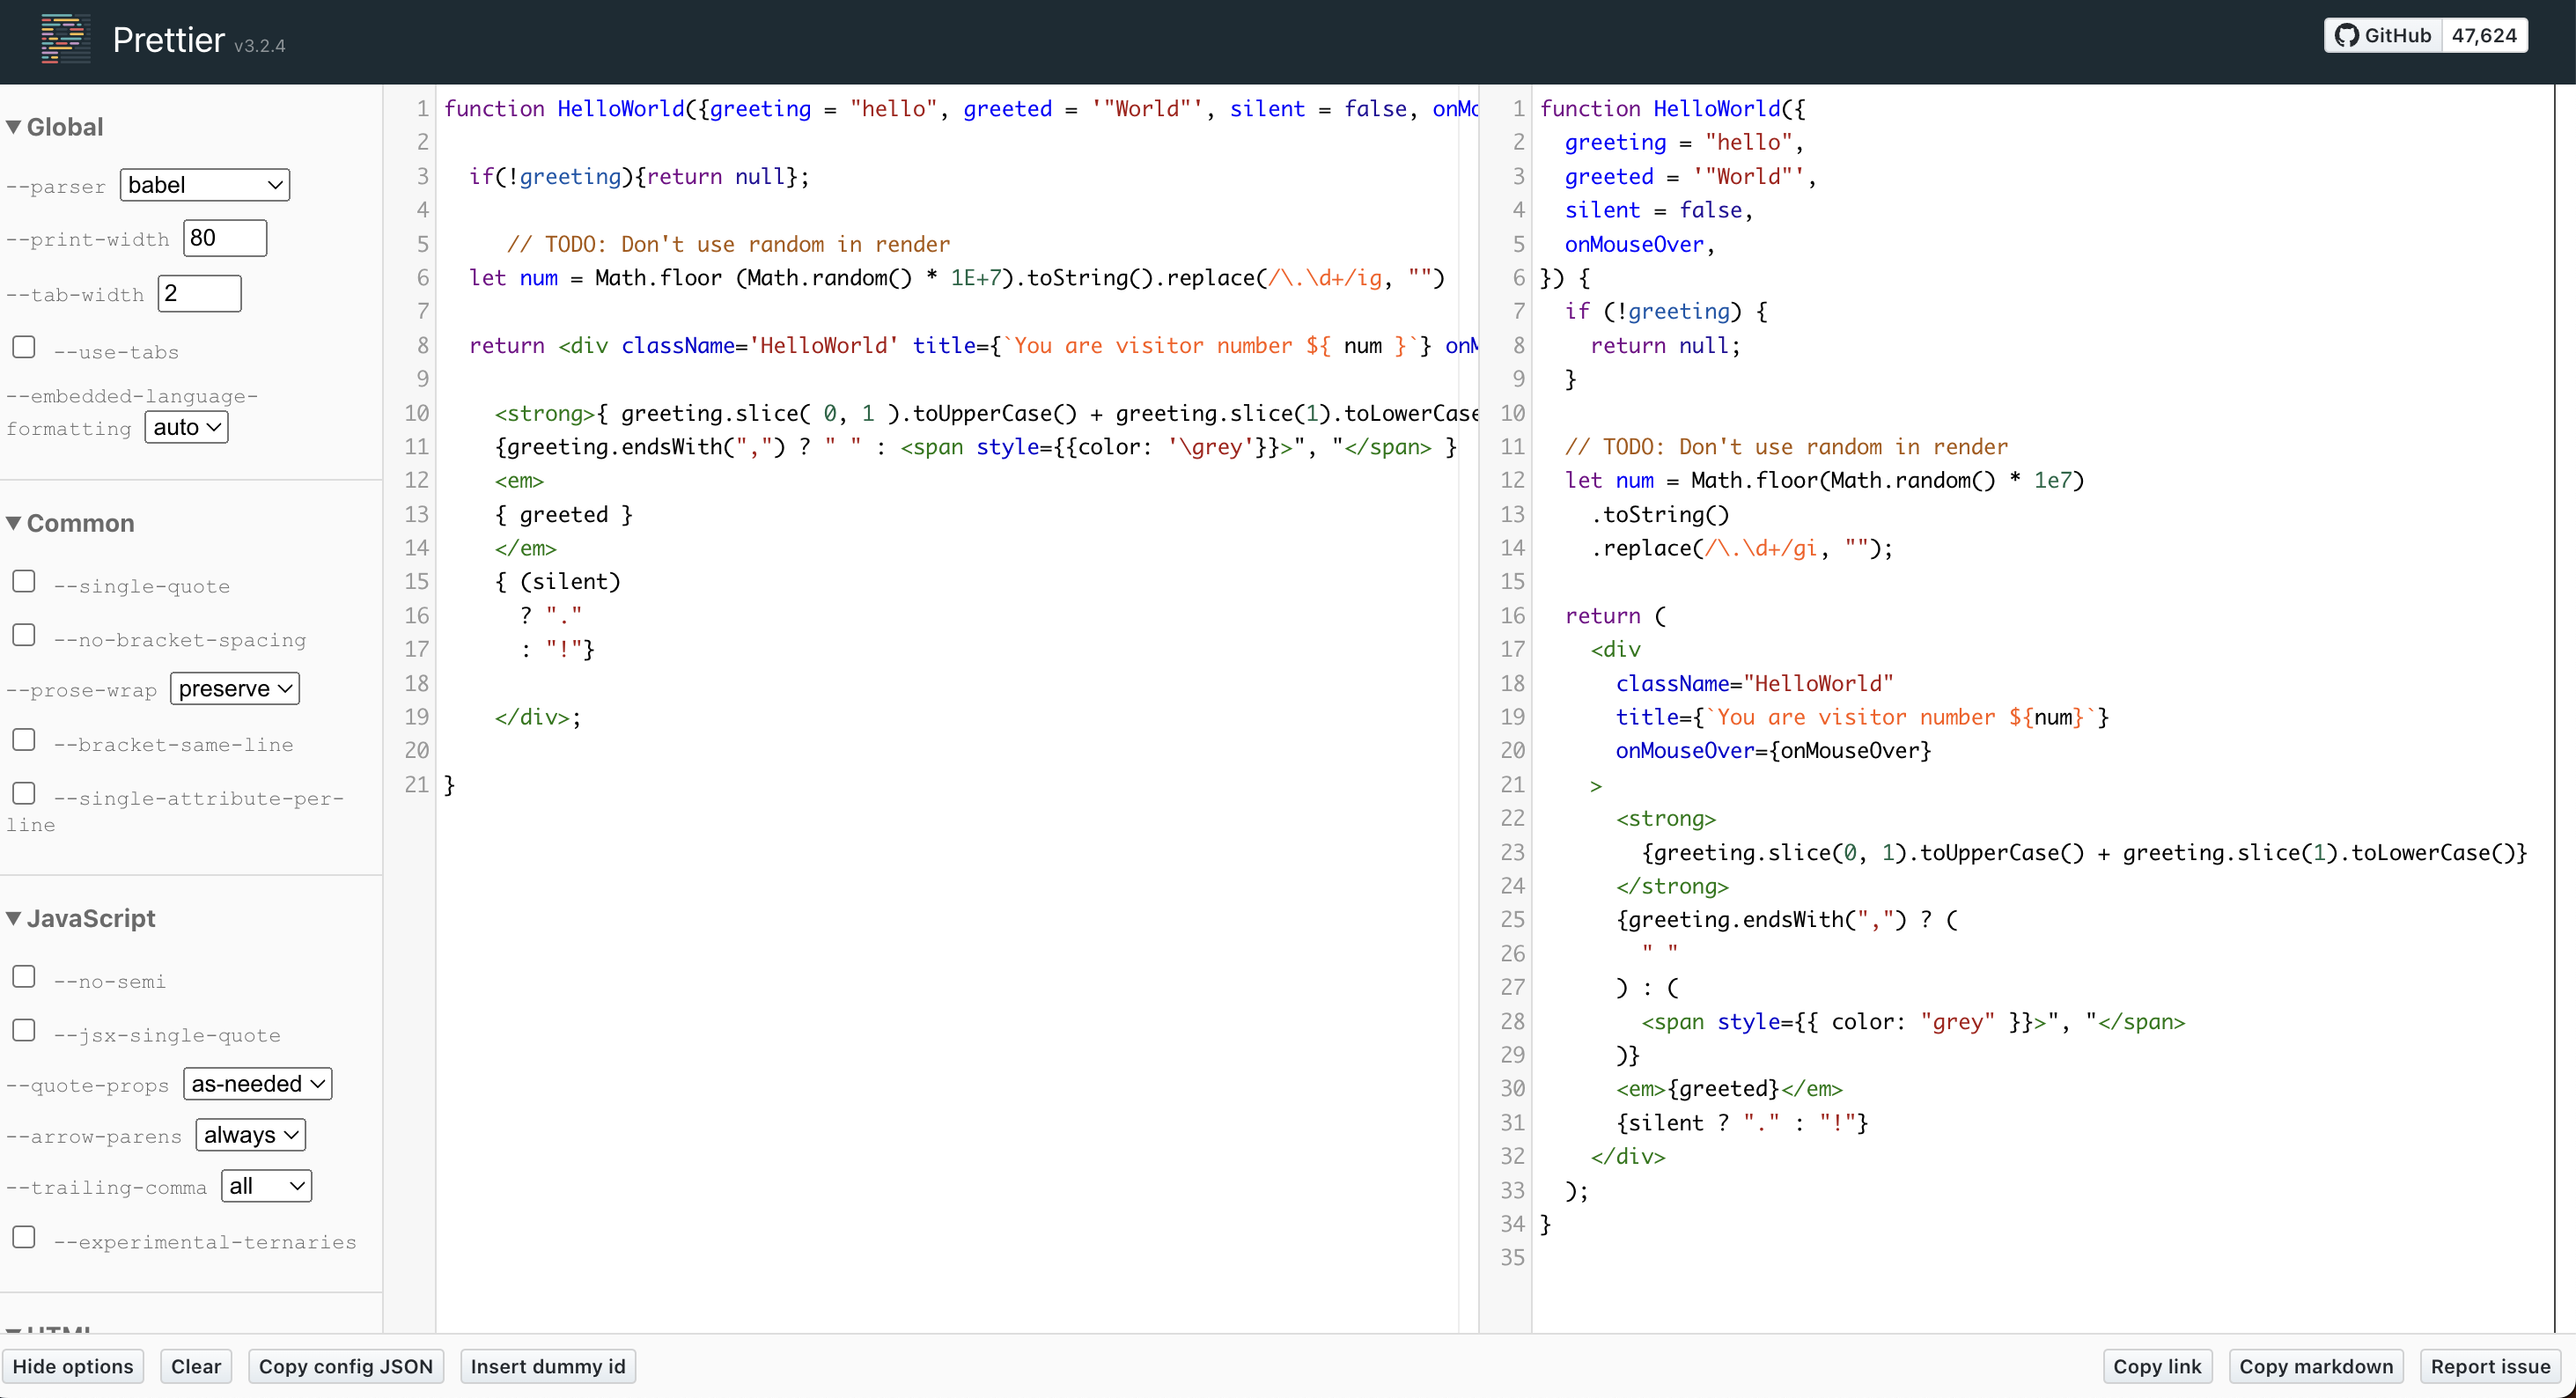Viewport: 2576px width, 1398px height.
Task: Toggle the --no-semi checkbox
Action: click(24, 977)
